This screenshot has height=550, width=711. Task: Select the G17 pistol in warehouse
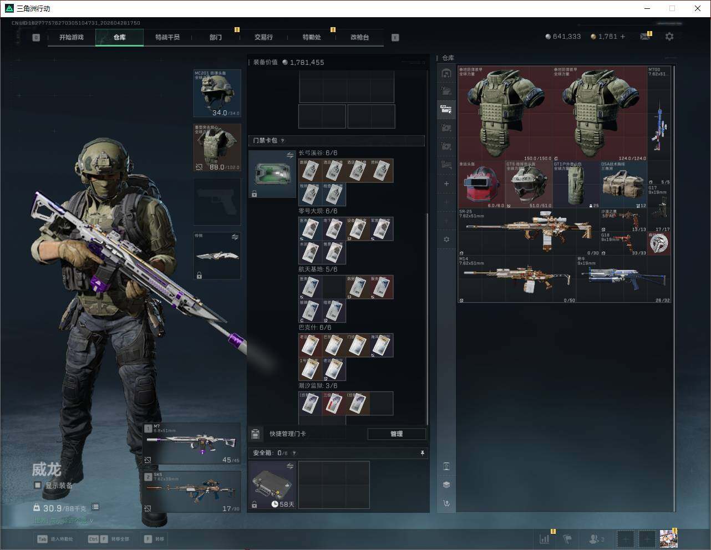659,208
